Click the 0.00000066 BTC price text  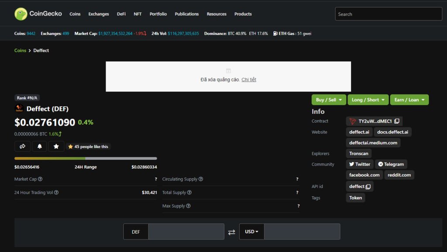point(31,134)
